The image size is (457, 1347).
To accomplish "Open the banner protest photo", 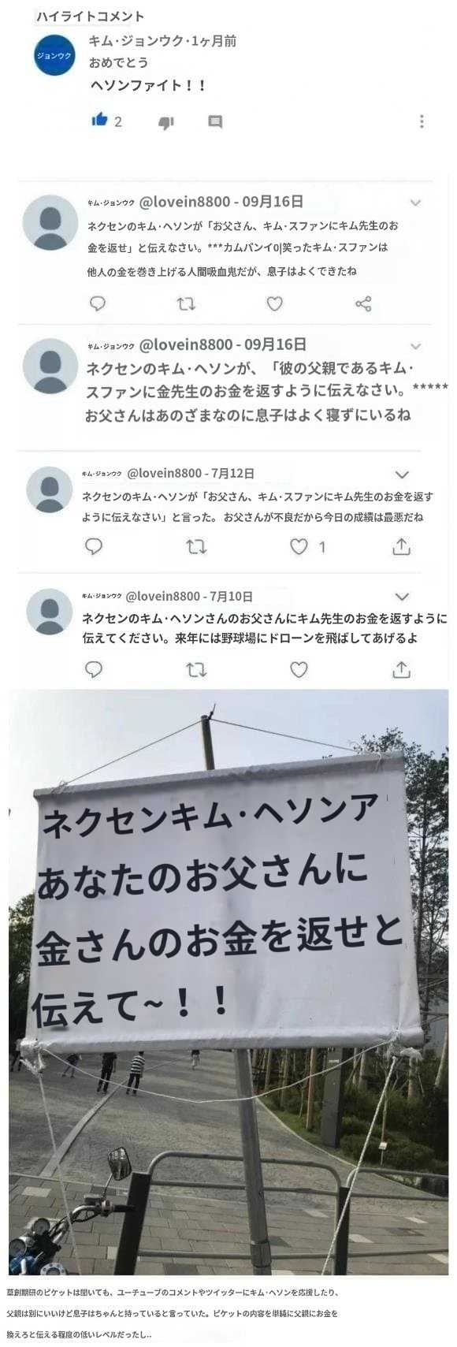I will (x=228, y=981).
